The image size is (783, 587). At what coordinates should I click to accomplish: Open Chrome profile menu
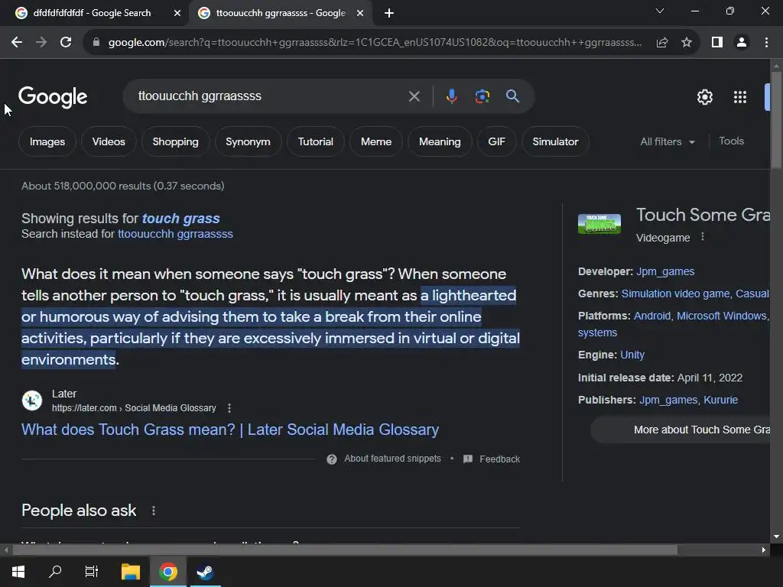pyautogui.click(x=742, y=43)
